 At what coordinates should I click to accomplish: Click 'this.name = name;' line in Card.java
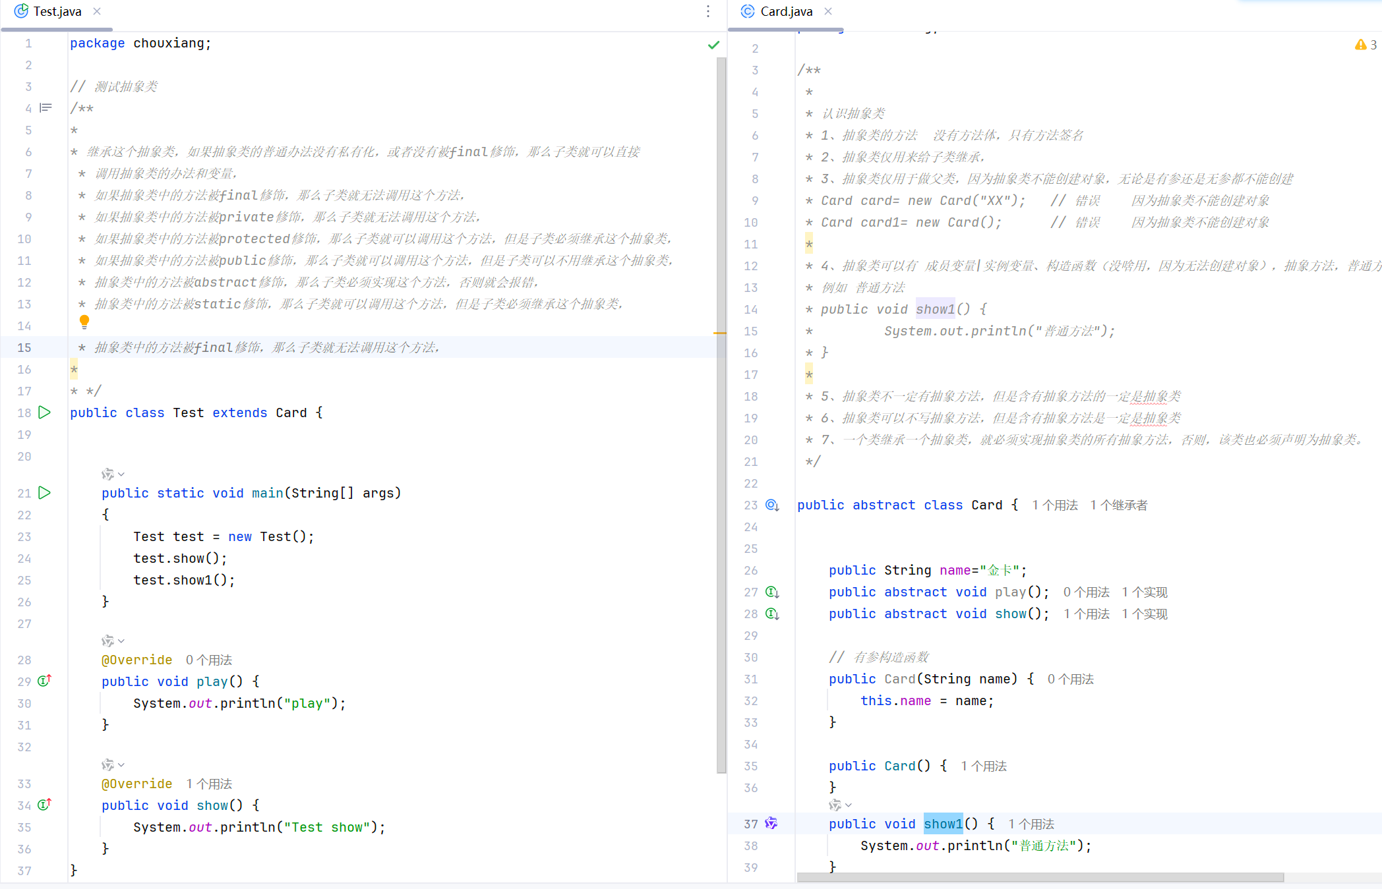tap(926, 701)
